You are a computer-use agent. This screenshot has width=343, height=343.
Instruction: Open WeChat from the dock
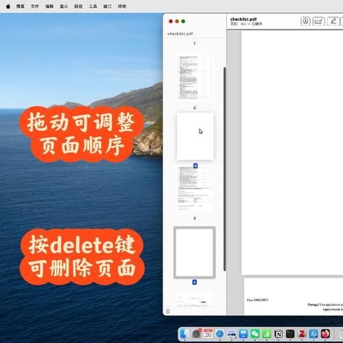[x=255, y=334]
